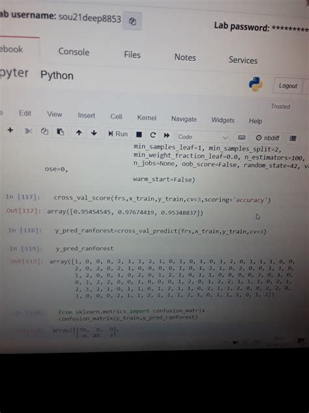Click the warm_start=False output line
Viewport: 309px width, 413px height.
pos(164,180)
